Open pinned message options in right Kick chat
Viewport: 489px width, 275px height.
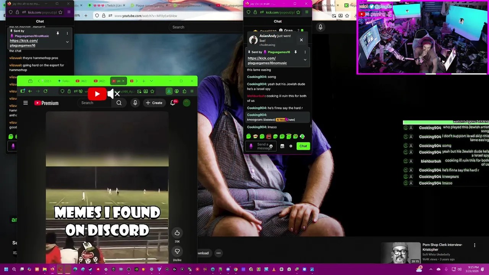click(x=305, y=52)
